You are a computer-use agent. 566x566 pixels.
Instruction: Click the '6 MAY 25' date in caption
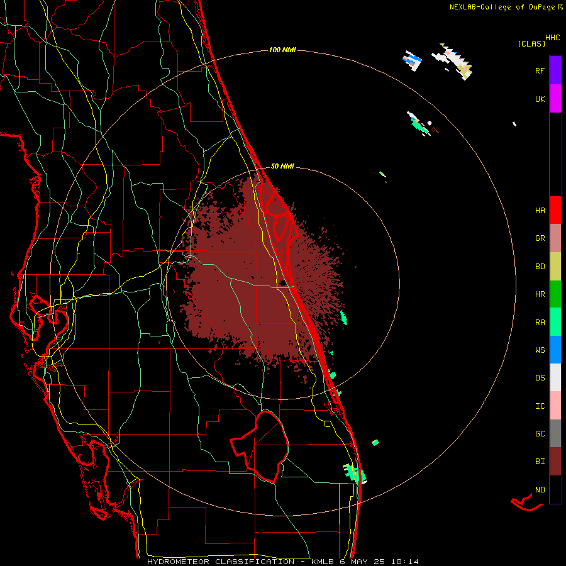[362, 562]
